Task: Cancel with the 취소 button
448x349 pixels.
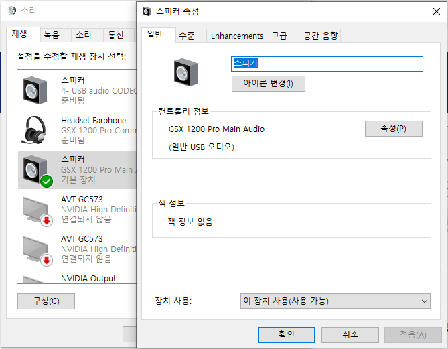Action: (x=350, y=334)
